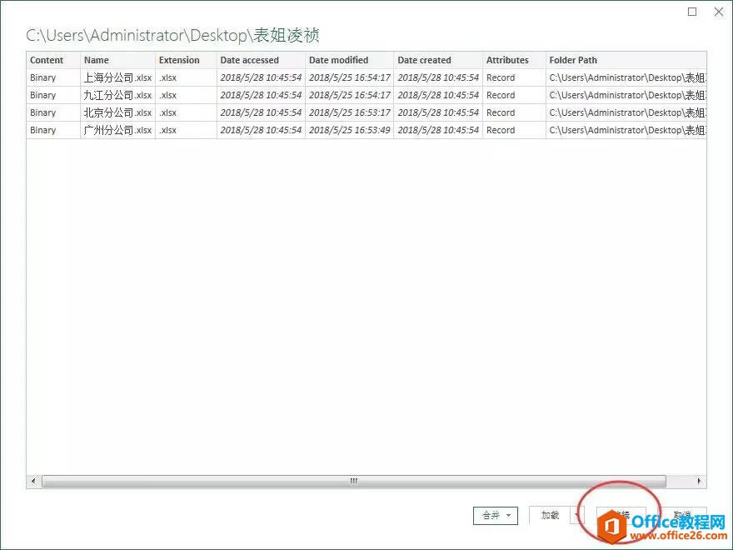Screen dimensions: 733x550
Task: Click Record in the 上海分公司.xlsx row
Action: (x=514, y=77)
